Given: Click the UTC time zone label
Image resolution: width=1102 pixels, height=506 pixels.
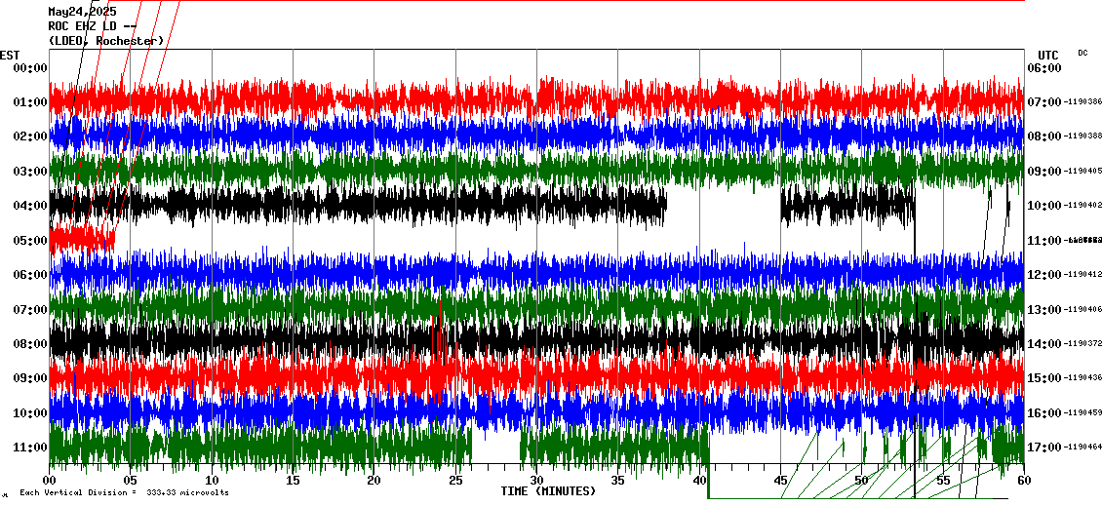Looking at the screenshot, I should [x=1048, y=55].
